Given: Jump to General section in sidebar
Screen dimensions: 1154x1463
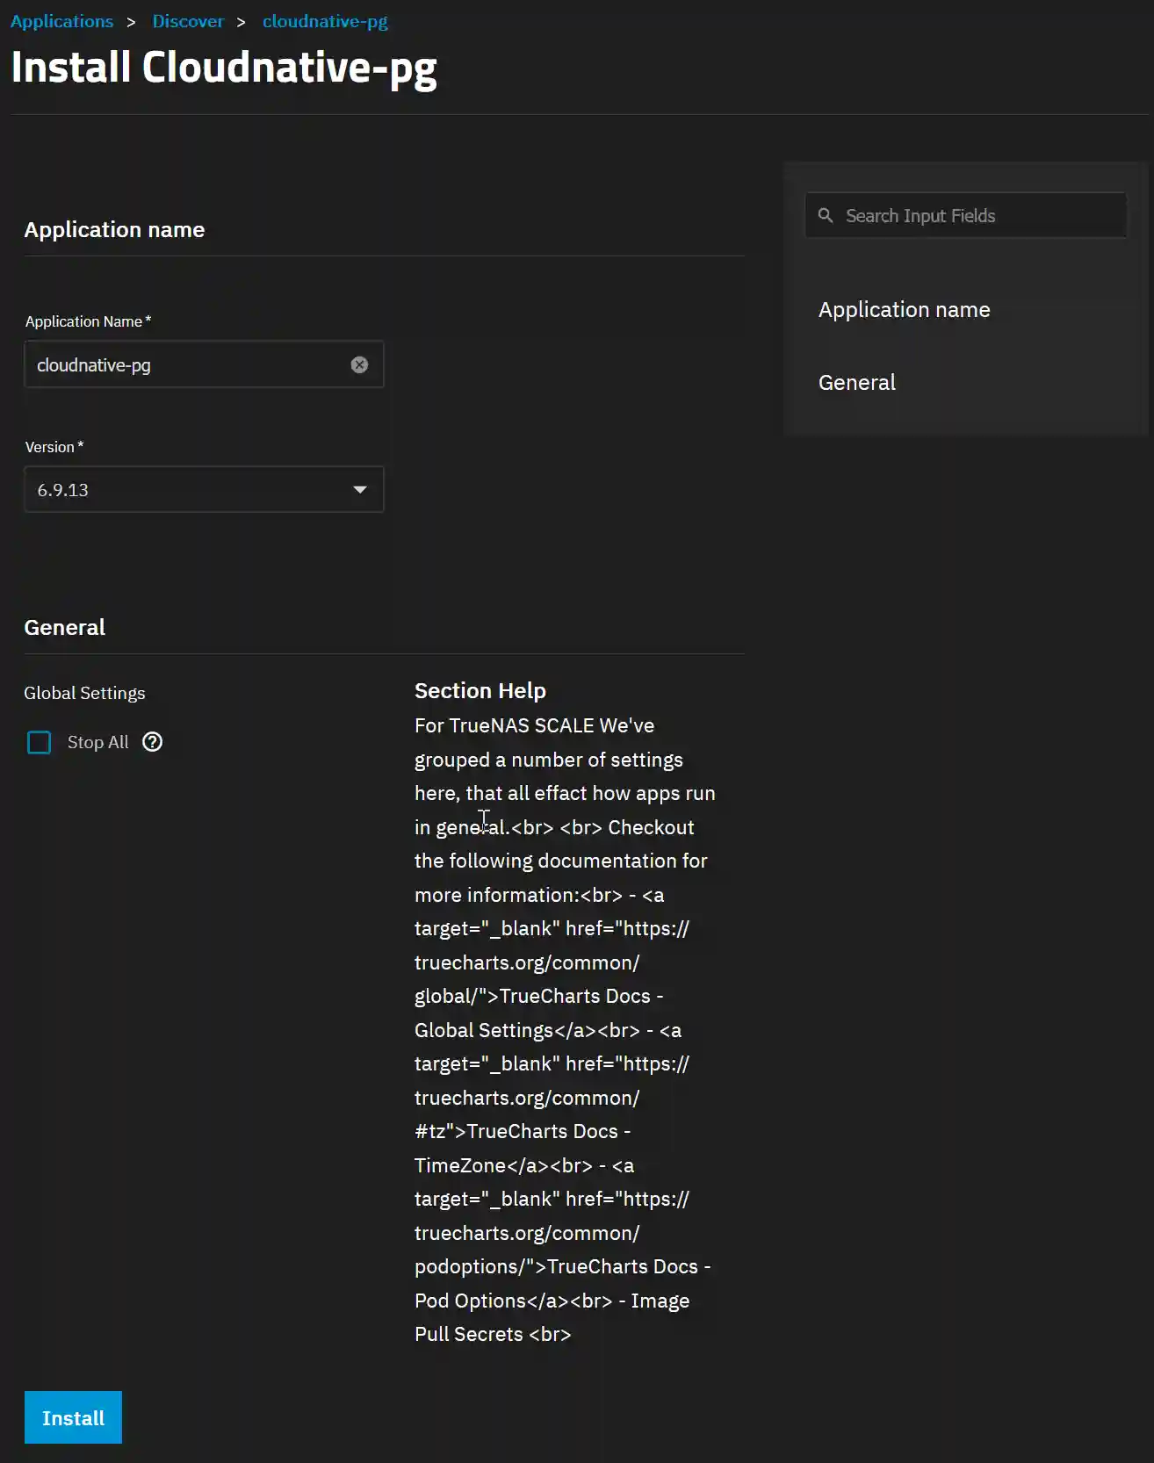Looking at the screenshot, I should pos(856,383).
